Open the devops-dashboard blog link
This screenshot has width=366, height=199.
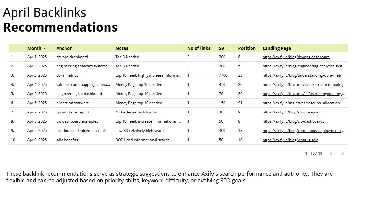point(296,57)
